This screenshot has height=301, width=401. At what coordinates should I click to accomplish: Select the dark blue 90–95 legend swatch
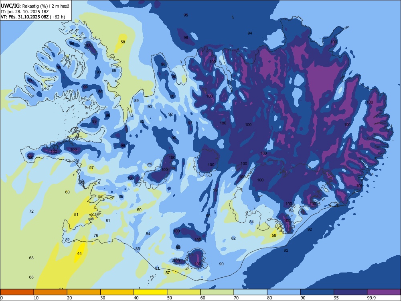[x=317, y=292]
